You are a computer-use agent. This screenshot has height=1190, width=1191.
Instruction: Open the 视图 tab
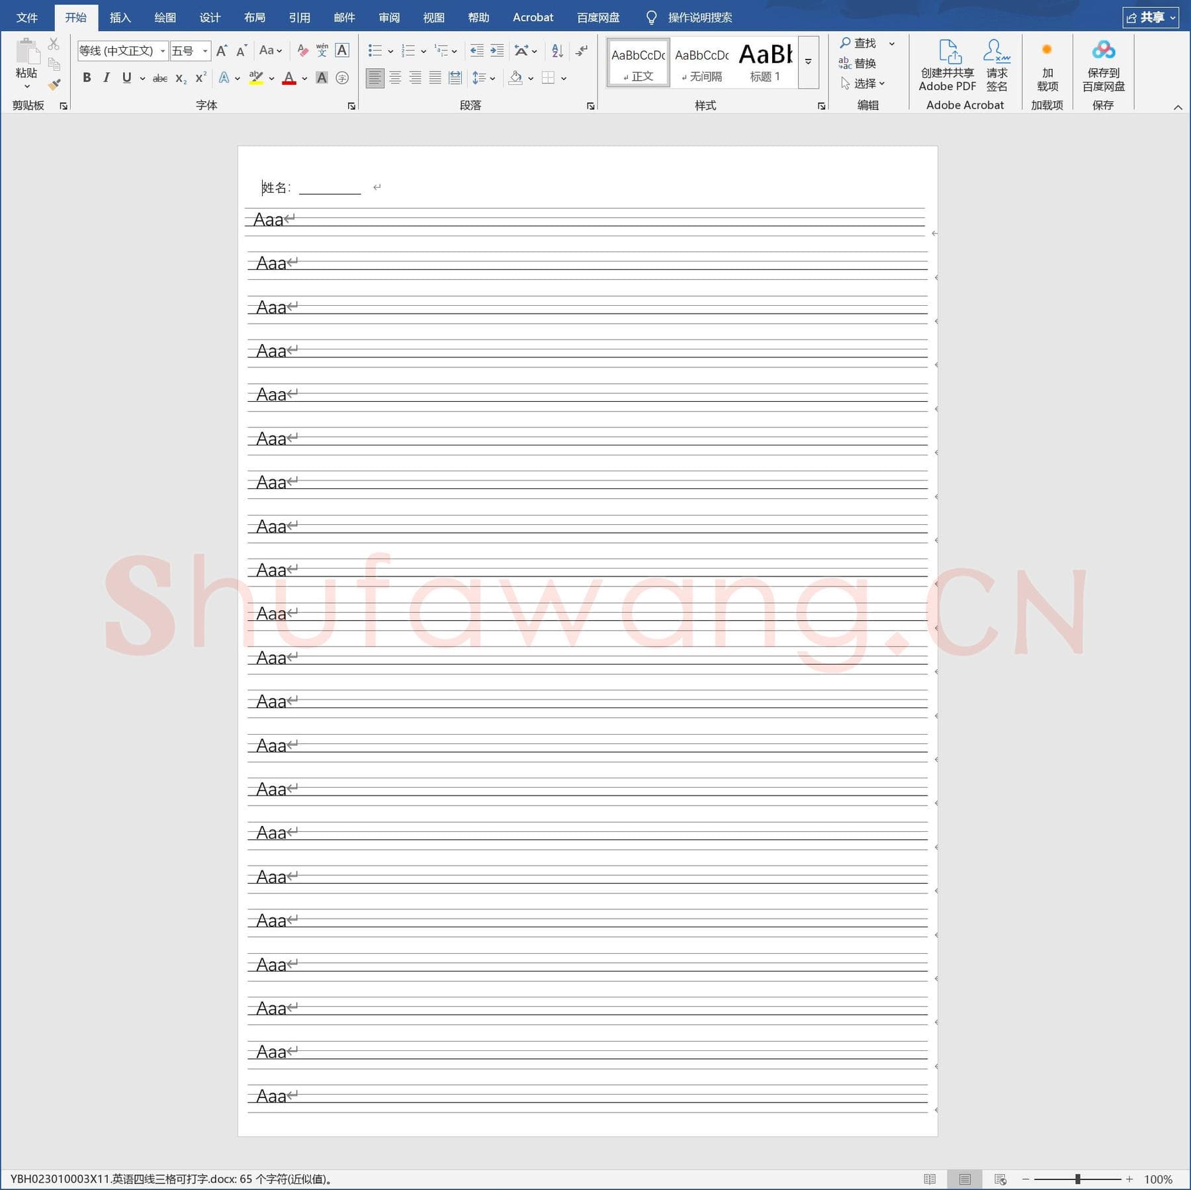(434, 17)
